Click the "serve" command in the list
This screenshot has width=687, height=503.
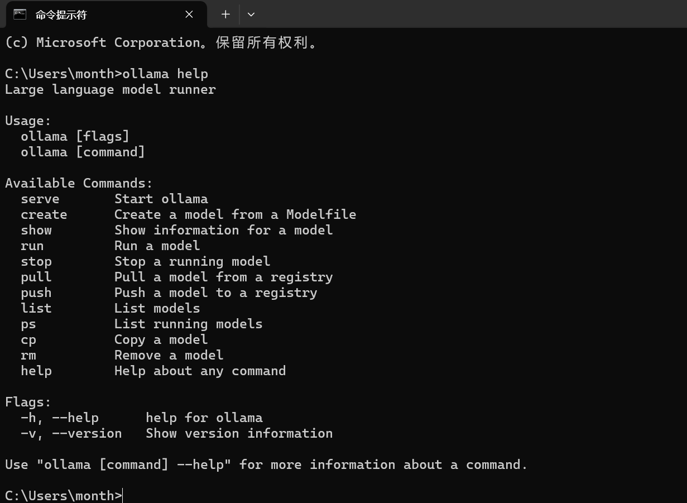click(x=40, y=199)
